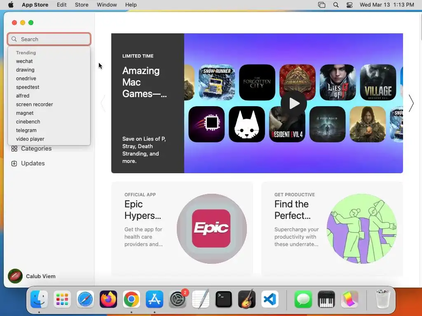Click the Search field
Screen dimensions: 422x316
[x=49, y=39]
